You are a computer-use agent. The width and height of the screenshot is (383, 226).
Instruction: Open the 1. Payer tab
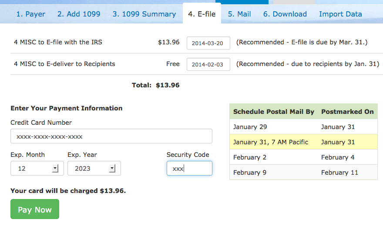(x=30, y=14)
